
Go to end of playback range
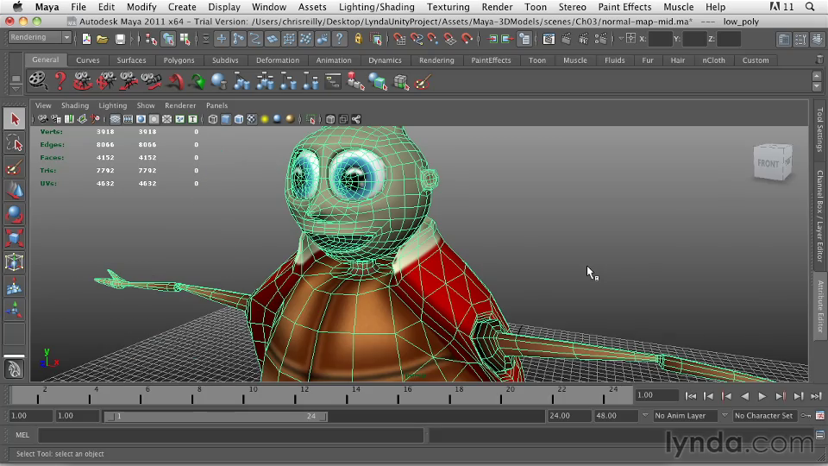pyautogui.click(x=816, y=396)
